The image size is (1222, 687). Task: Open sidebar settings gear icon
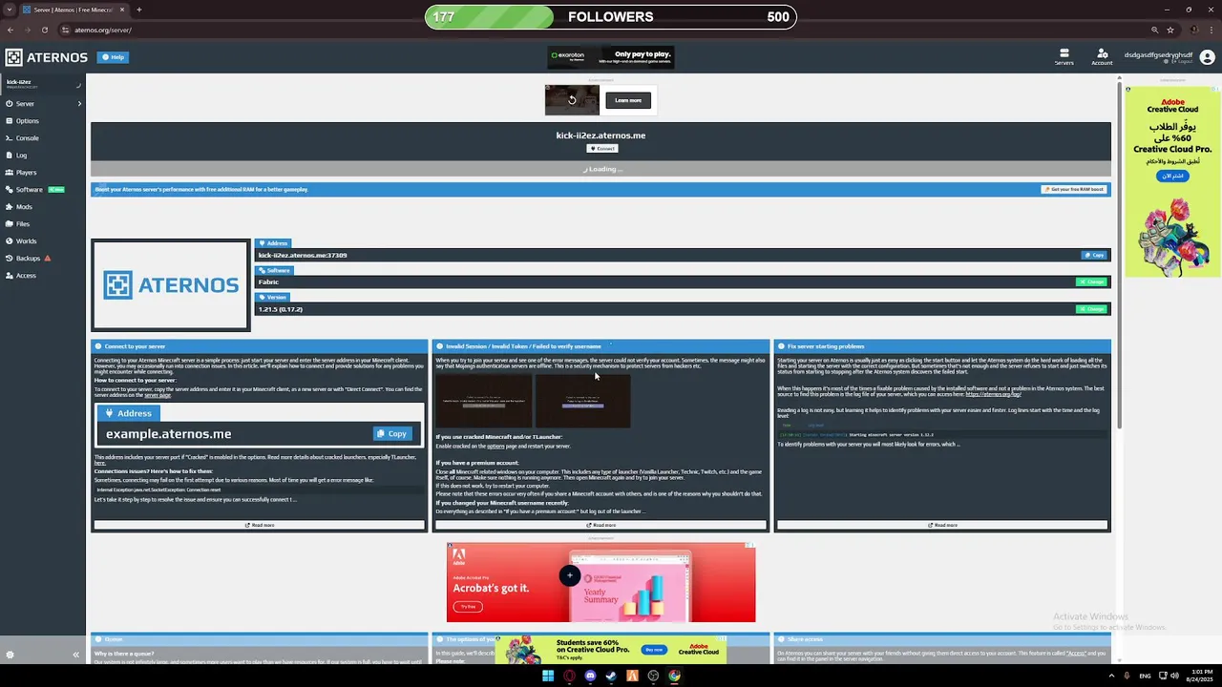click(x=10, y=655)
